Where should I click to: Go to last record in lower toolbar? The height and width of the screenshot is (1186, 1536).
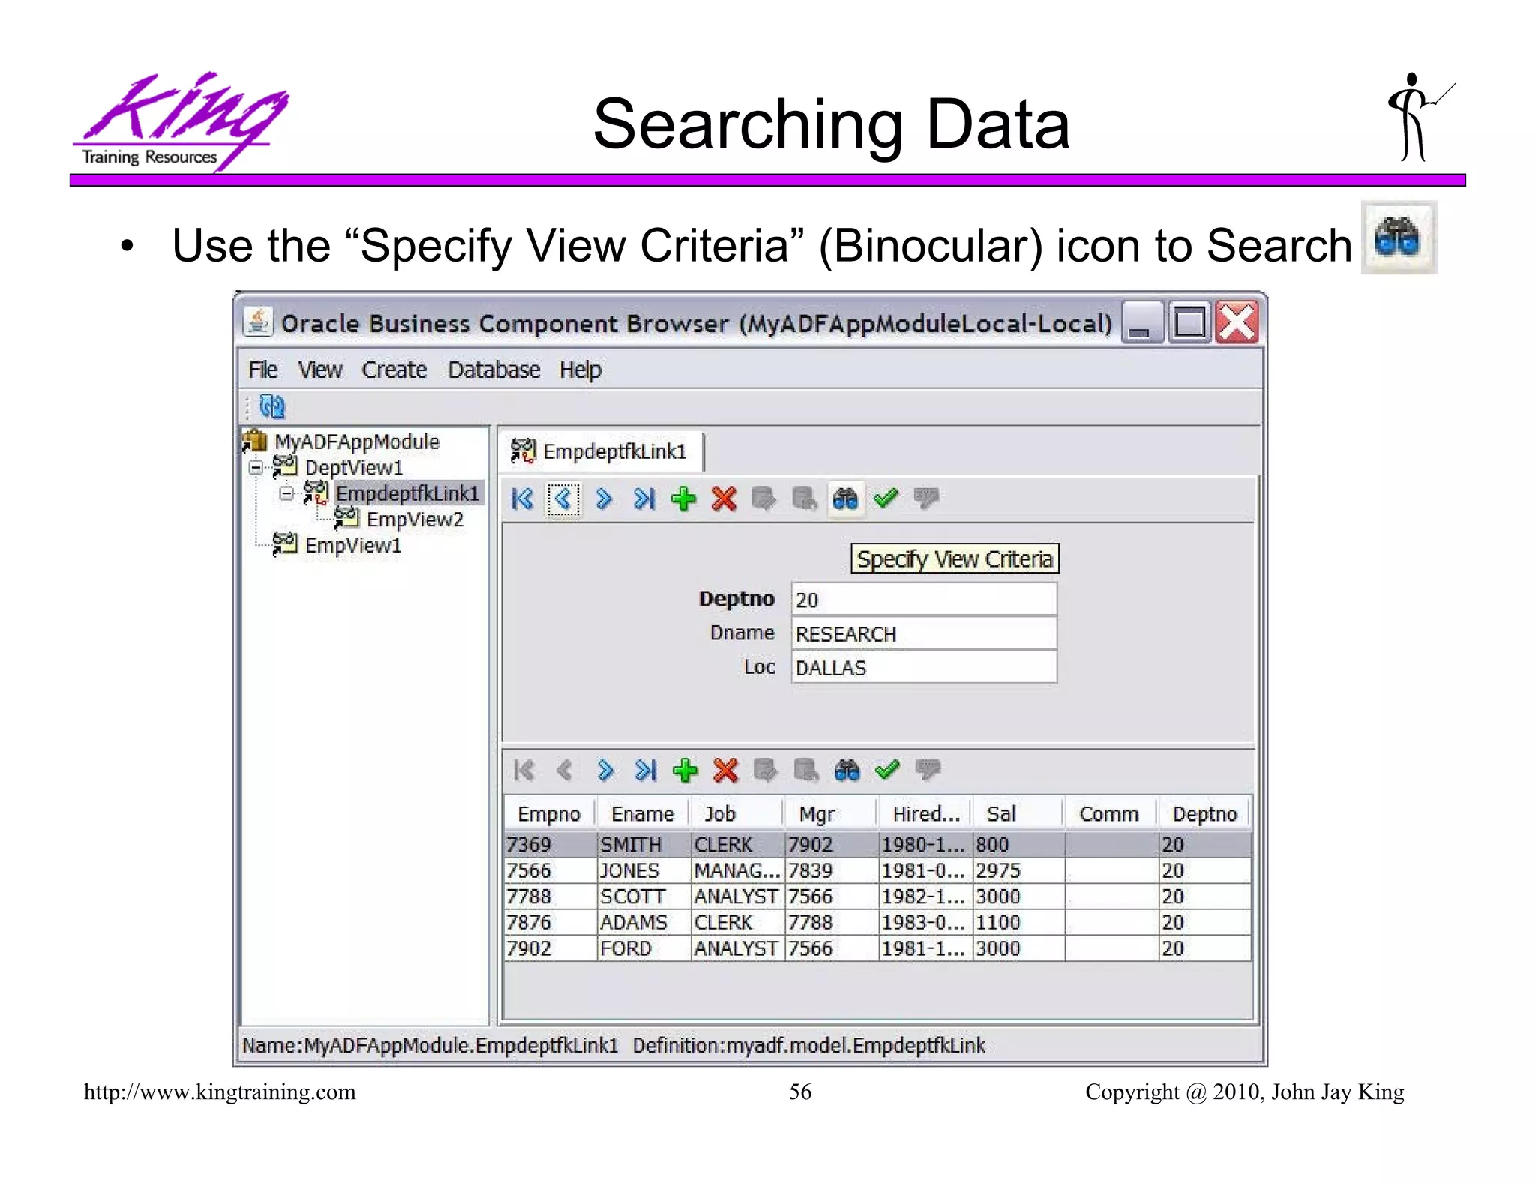(x=646, y=771)
